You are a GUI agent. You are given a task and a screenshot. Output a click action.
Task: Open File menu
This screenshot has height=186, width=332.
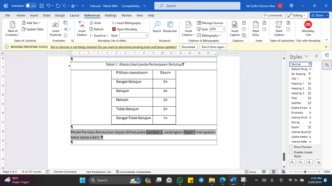(8, 15)
